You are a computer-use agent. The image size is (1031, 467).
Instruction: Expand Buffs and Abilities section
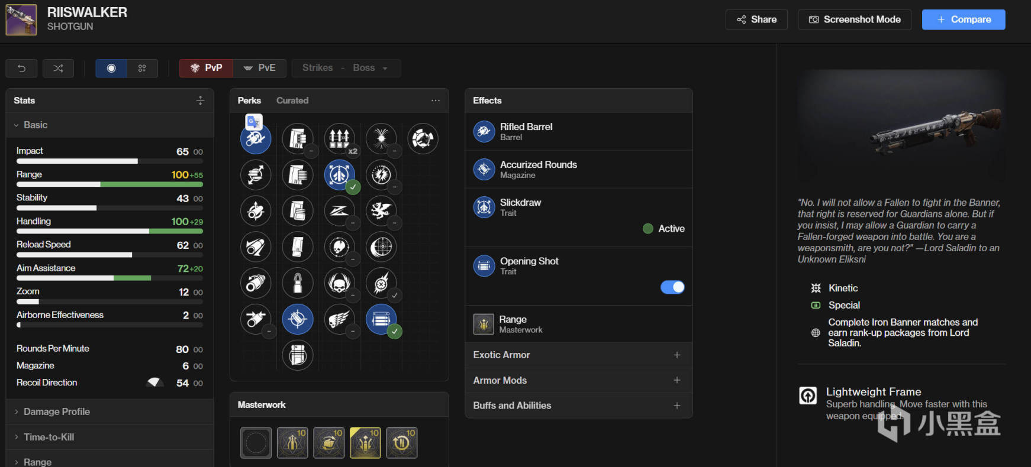tap(578, 406)
